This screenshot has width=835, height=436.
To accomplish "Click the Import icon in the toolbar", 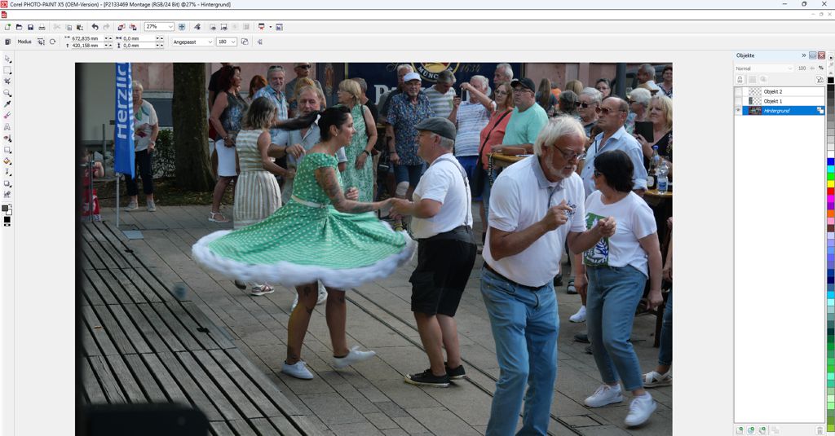I will (x=121, y=27).
